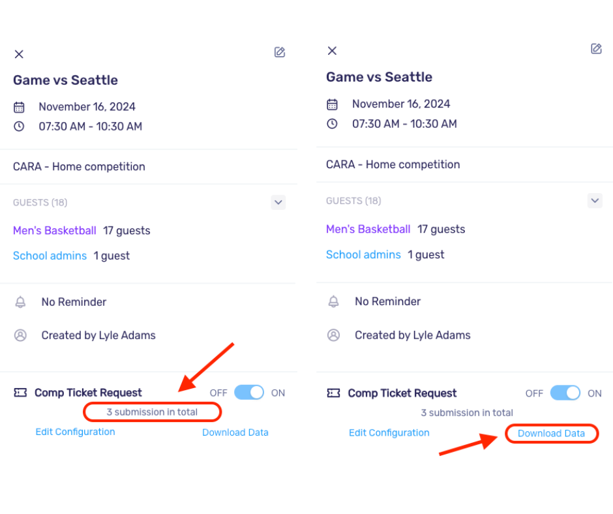Viewport: 613px width, 514px height.
Task: Click the ticket icon in left panel
Action: (x=20, y=392)
